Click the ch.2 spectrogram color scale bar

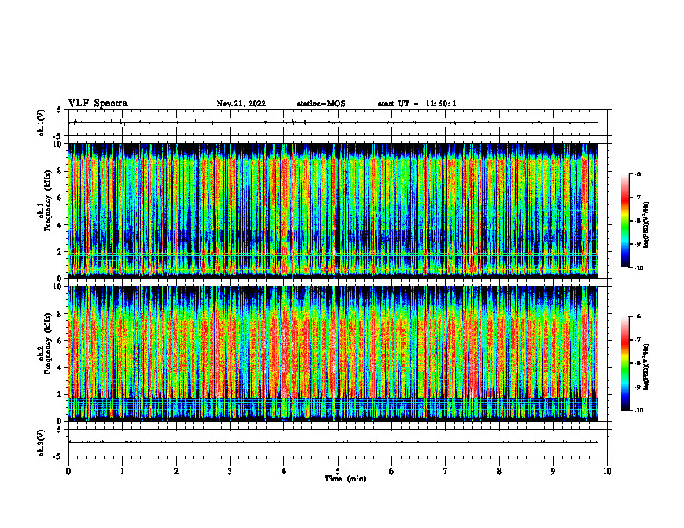[x=625, y=363]
